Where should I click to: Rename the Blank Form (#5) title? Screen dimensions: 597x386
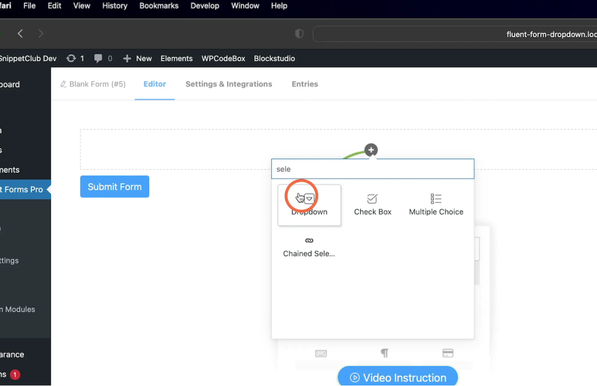(x=93, y=84)
